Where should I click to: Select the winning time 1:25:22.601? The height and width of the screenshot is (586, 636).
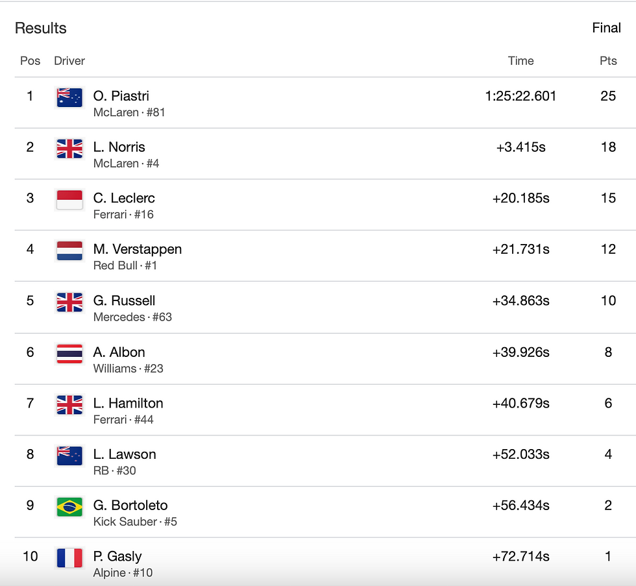[x=520, y=96]
